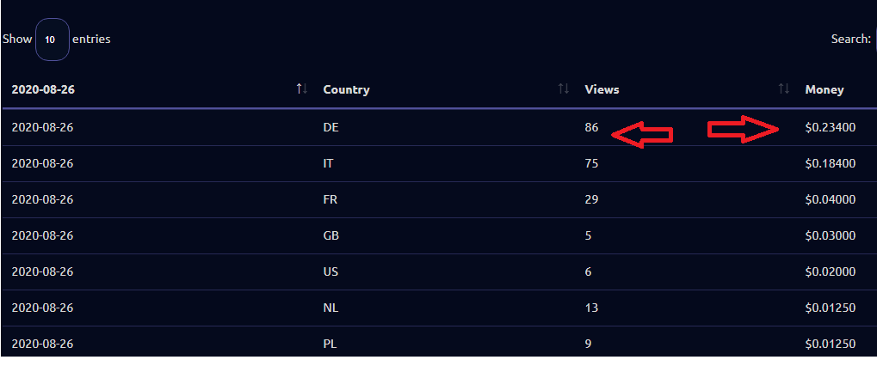Screen dimensions: 877x366
Task: Sort table by the 2020-08-26 date header
Action: click(x=43, y=89)
